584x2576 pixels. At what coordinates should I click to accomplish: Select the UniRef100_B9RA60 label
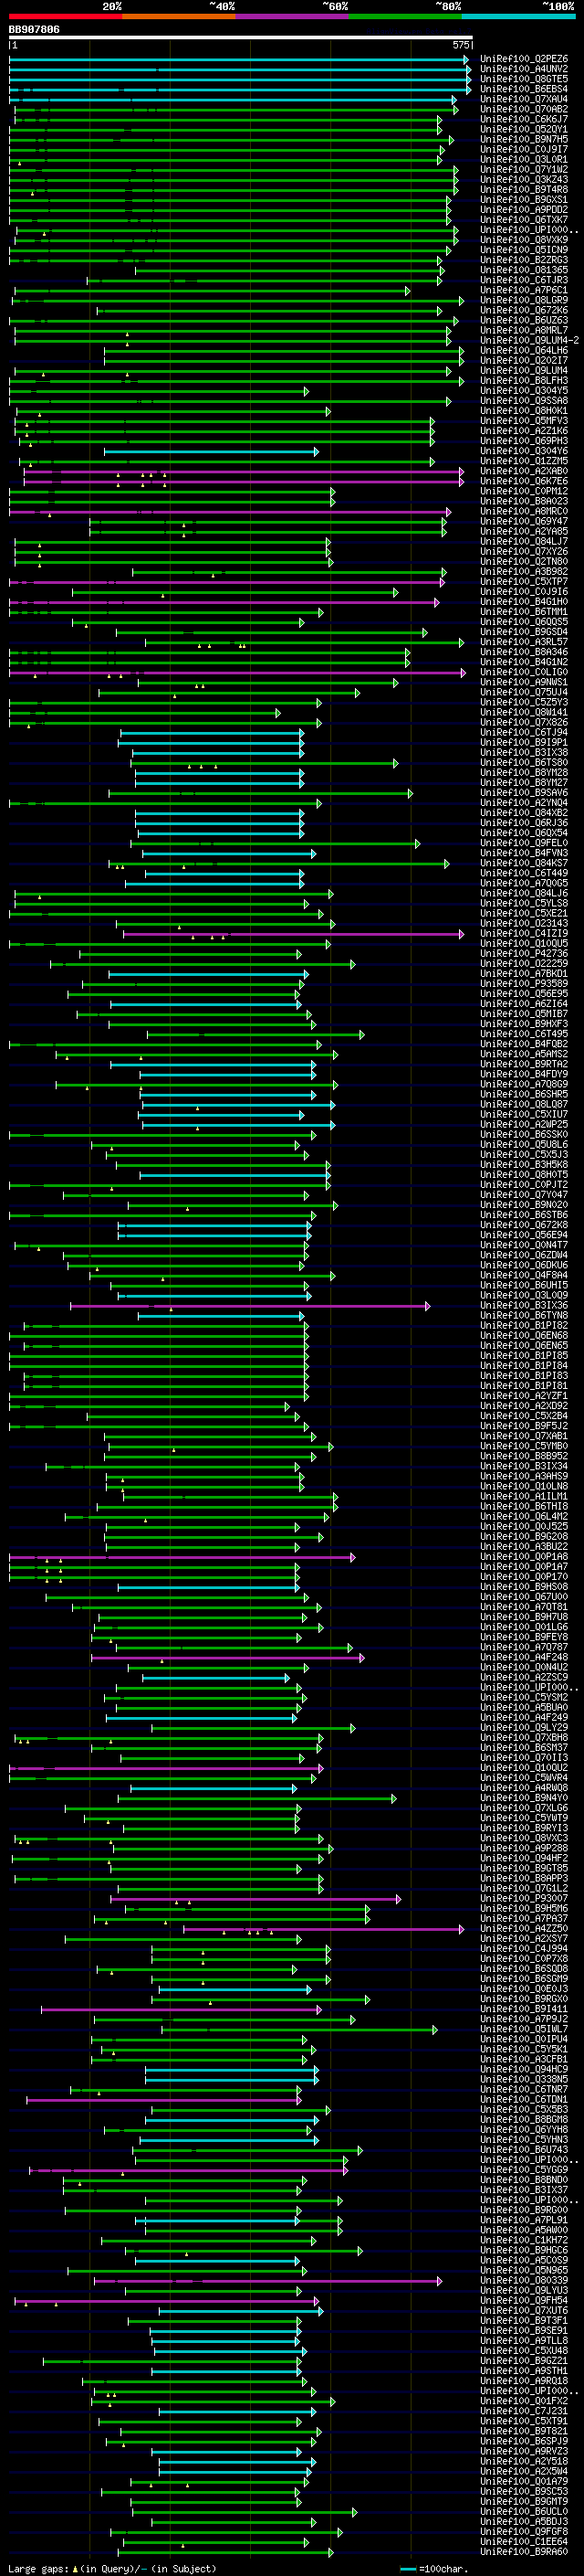point(524,2552)
